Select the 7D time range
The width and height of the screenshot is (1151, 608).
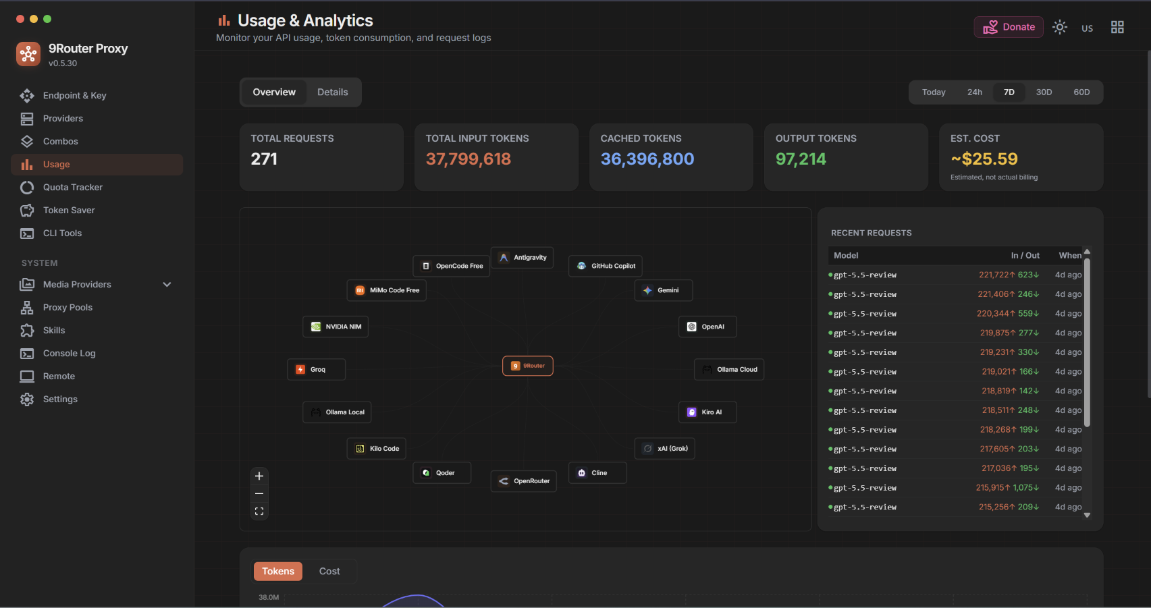[x=1009, y=92]
